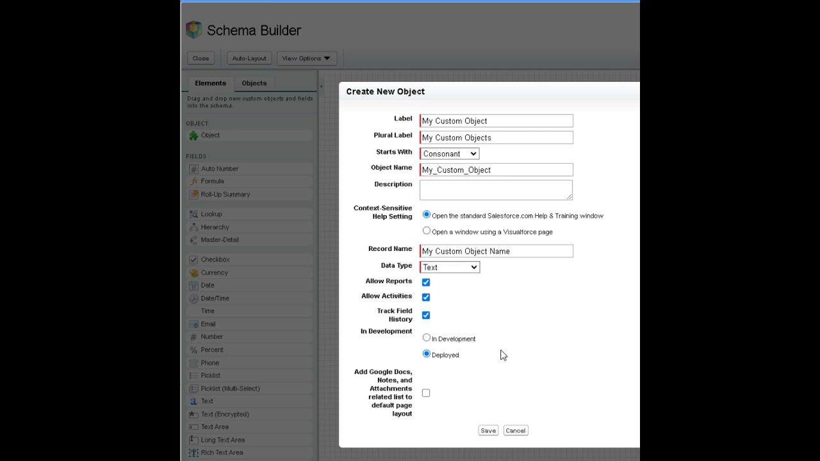The image size is (820, 461).
Task: Click the Object Name input field
Action: point(496,170)
